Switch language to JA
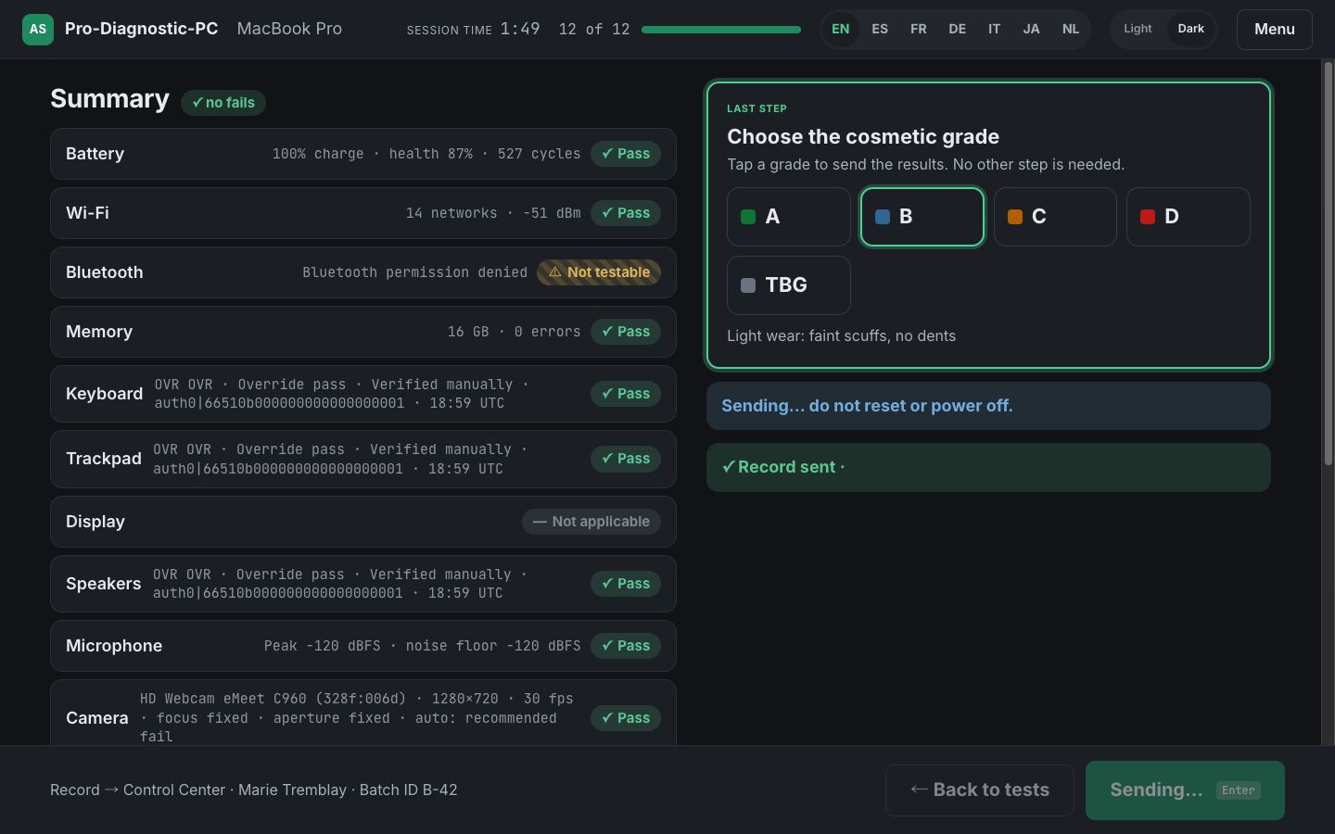Image resolution: width=1335 pixels, height=834 pixels. tap(1031, 30)
